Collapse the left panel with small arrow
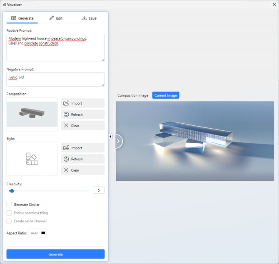 (x=110, y=137)
